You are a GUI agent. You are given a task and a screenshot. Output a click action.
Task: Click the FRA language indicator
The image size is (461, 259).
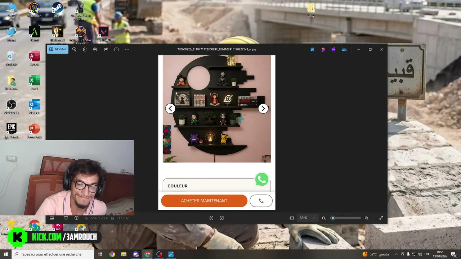427,254
